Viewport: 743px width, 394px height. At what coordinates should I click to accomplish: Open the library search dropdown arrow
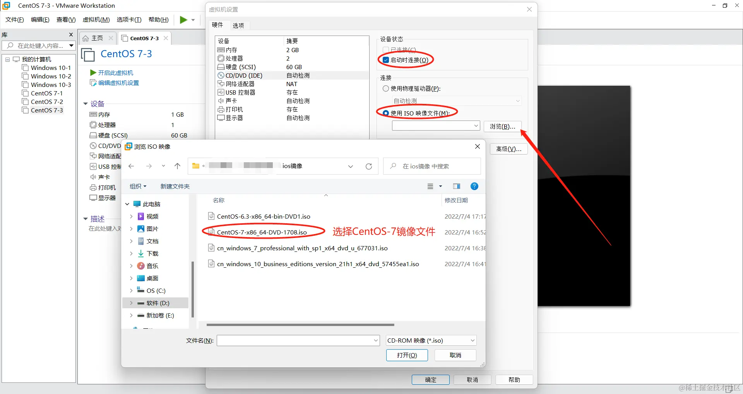pyautogui.click(x=71, y=46)
